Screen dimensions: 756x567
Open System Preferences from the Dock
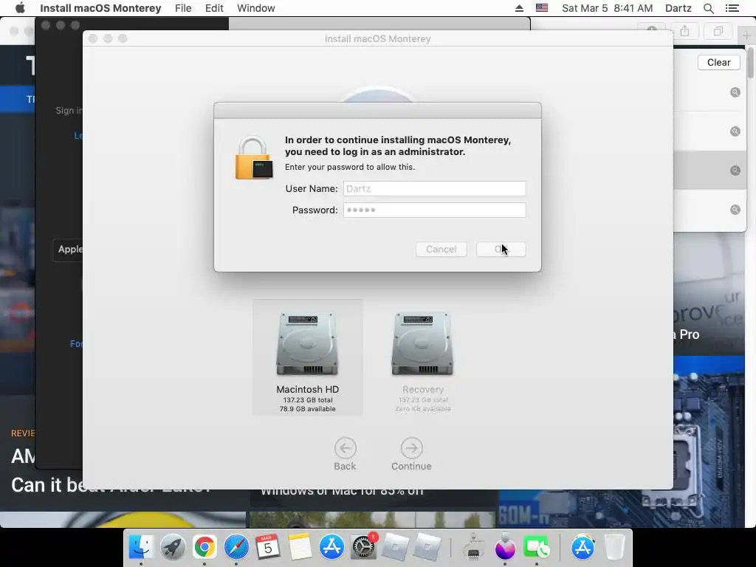tap(363, 547)
